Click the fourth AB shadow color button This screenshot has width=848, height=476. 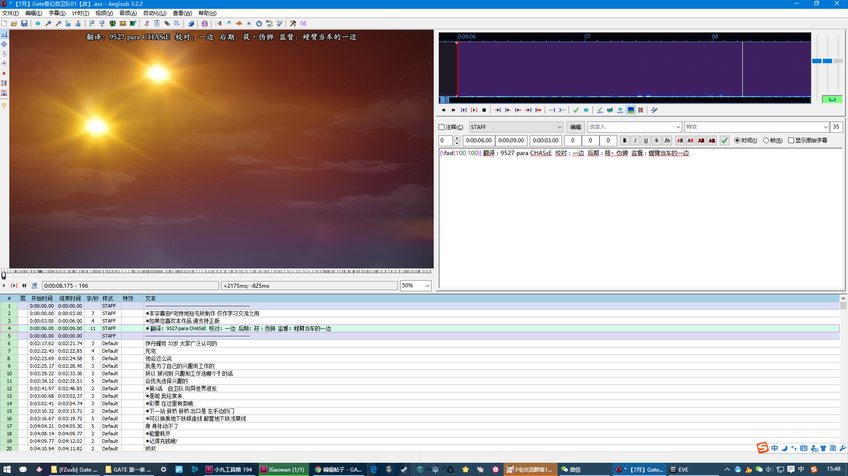(x=712, y=141)
